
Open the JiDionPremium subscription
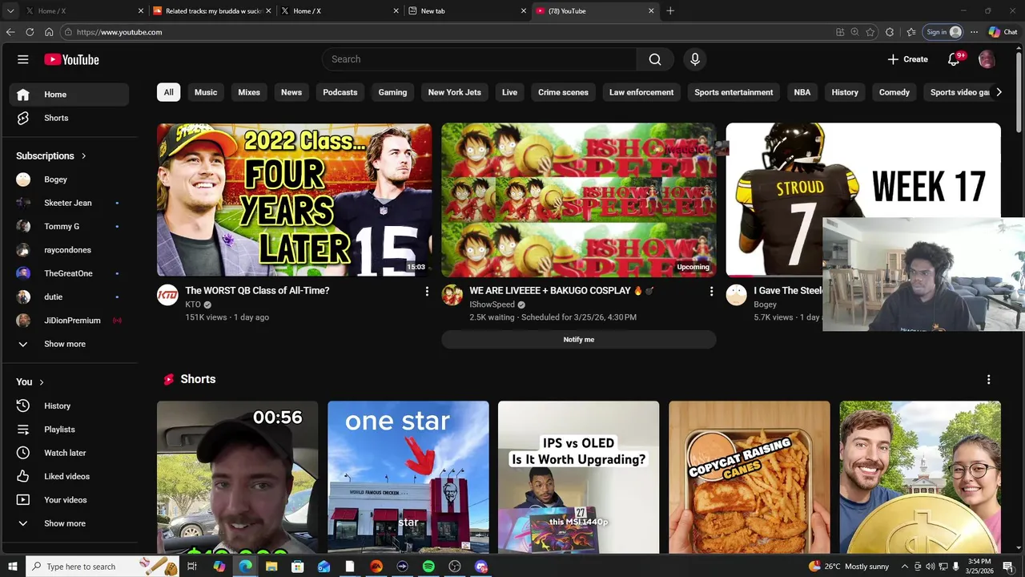point(69,321)
